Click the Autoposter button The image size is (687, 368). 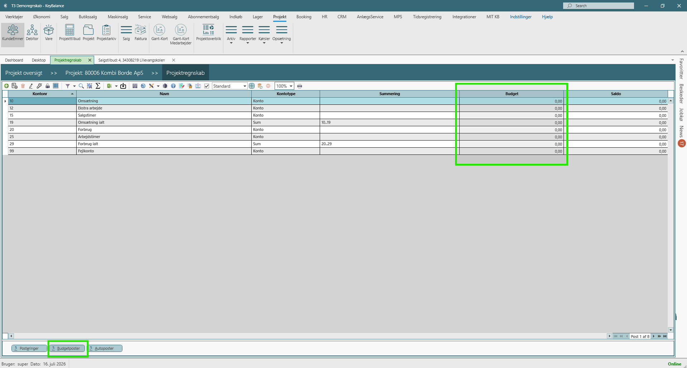click(105, 348)
